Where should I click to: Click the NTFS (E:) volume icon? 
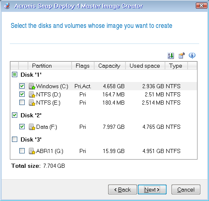point(32,103)
